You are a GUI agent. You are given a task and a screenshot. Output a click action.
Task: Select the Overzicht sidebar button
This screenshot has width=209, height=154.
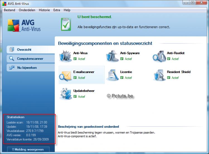tap(31, 49)
